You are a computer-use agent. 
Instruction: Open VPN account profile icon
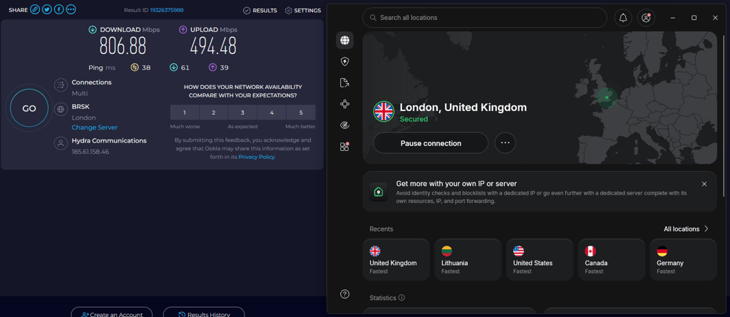(x=646, y=18)
